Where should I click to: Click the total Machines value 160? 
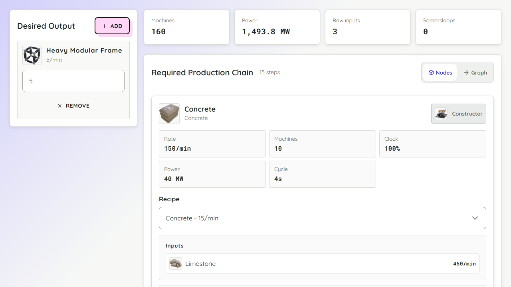click(158, 31)
